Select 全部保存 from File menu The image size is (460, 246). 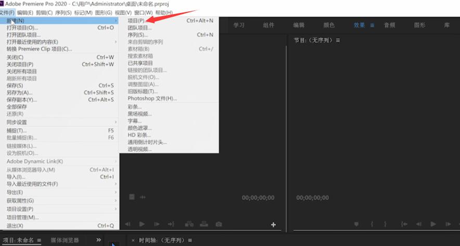click(60, 107)
